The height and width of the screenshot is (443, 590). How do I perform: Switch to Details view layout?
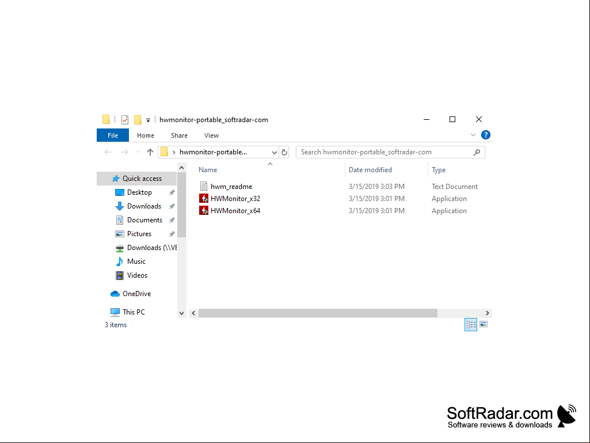point(471,324)
